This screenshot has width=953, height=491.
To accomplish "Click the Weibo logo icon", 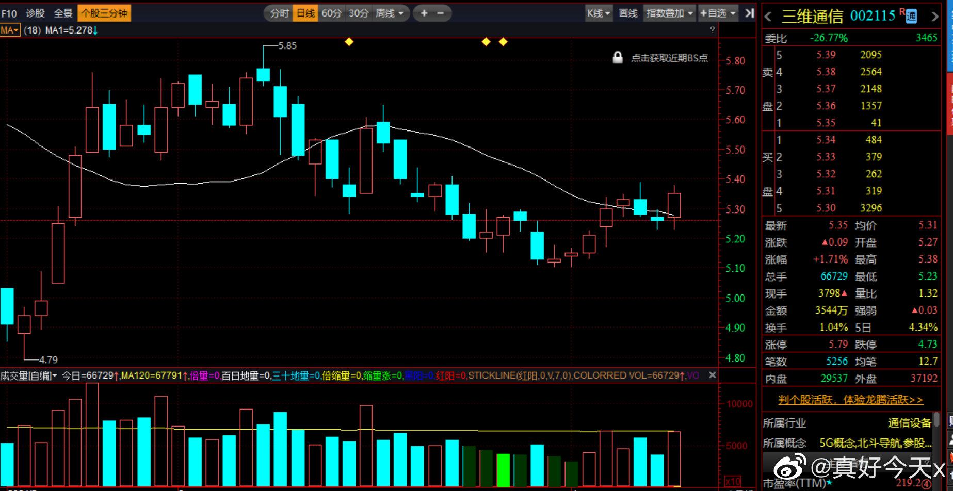I will [x=789, y=467].
